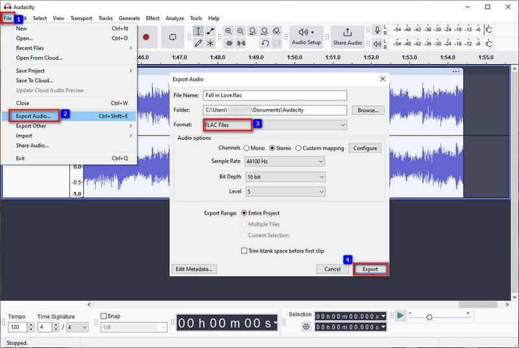Select the Mono channel option

(247, 148)
